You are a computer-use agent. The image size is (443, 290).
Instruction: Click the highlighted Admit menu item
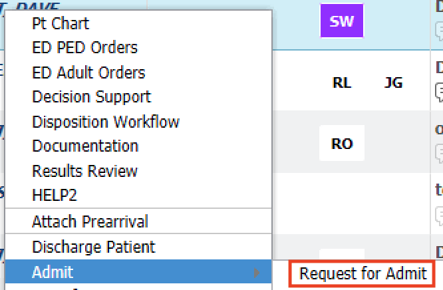click(53, 272)
